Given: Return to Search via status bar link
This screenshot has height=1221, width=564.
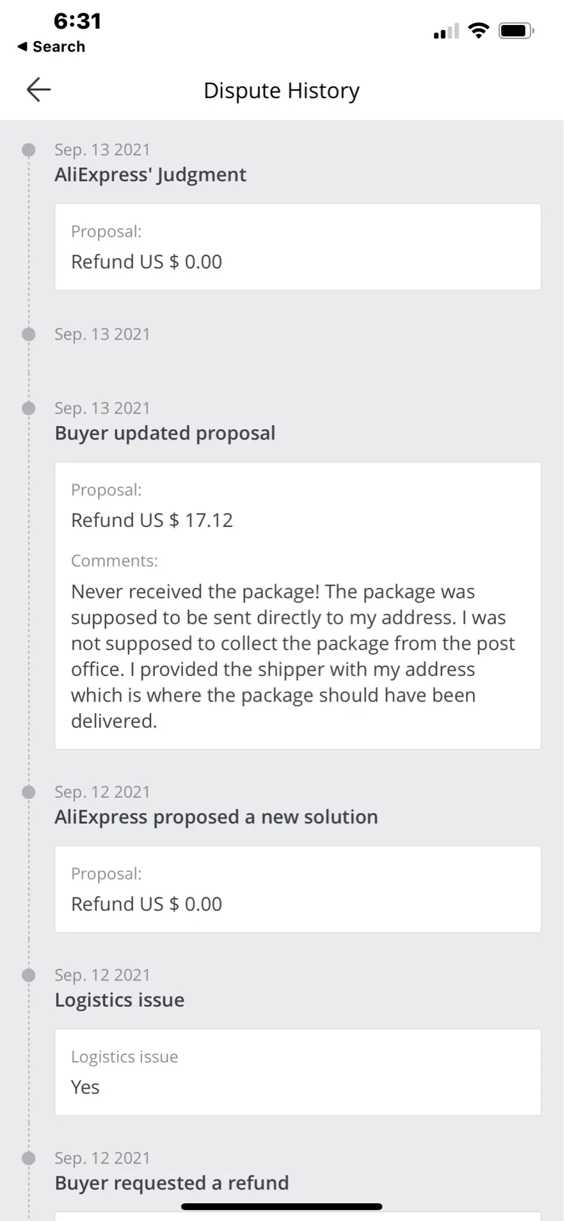Looking at the screenshot, I should (51, 46).
